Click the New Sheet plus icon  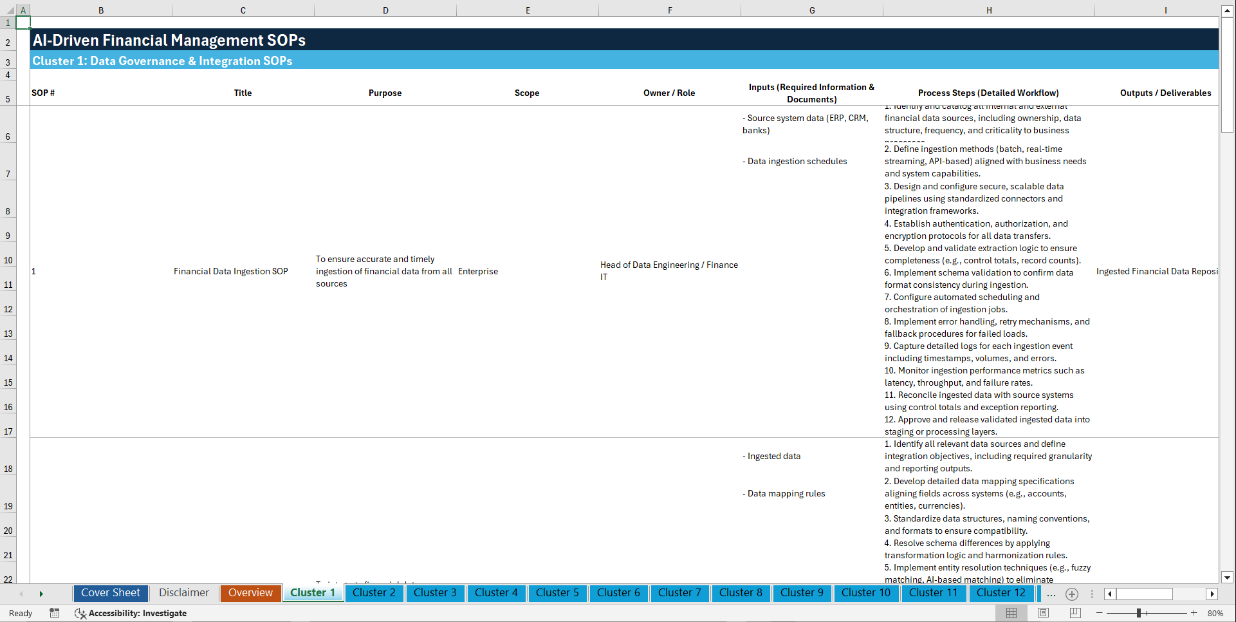pyautogui.click(x=1071, y=594)
